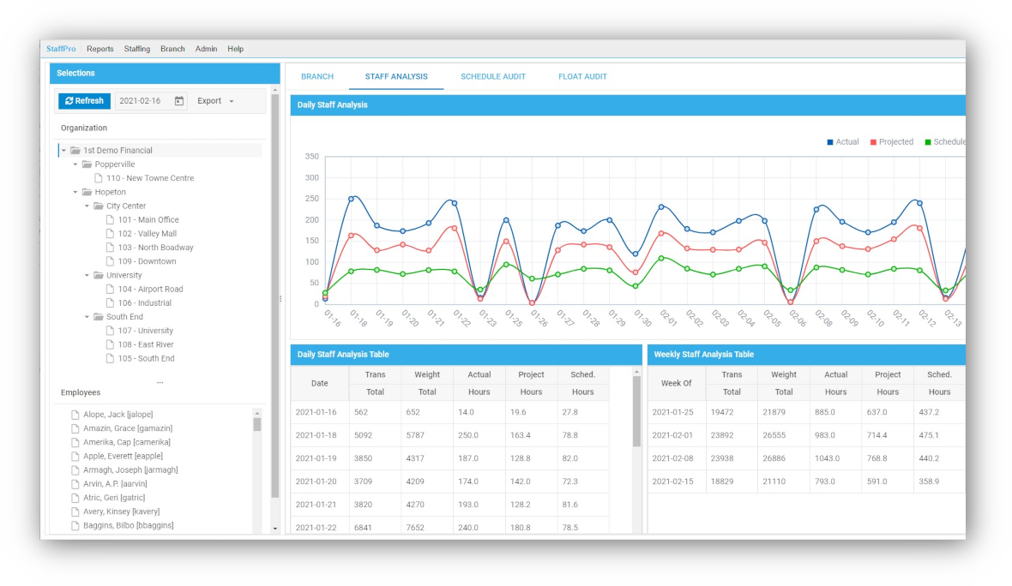Click the date input showing 2021-02-16
The width and height of the screenshot is (1012, 586).
(x=142, y=101)
